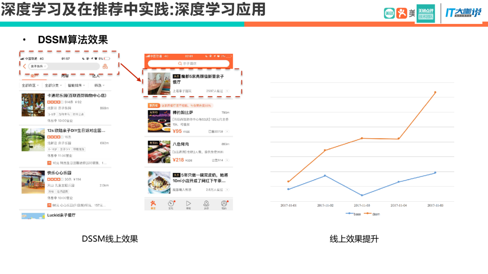This screenshot has height=274, width=488.
Task: Open the 八色烤肉 deal card
Action: [x=188, y=152]
